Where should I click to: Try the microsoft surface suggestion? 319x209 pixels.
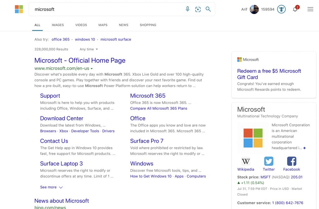coord(116,39)
